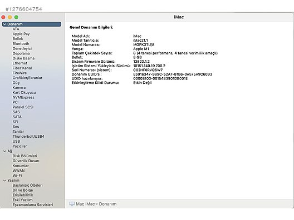
Task: Select Başlangıç Öğeleri item
Action: (x=28, y=185)
